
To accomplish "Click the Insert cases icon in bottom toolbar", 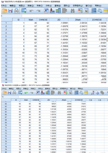I will [x=65, y=92].
